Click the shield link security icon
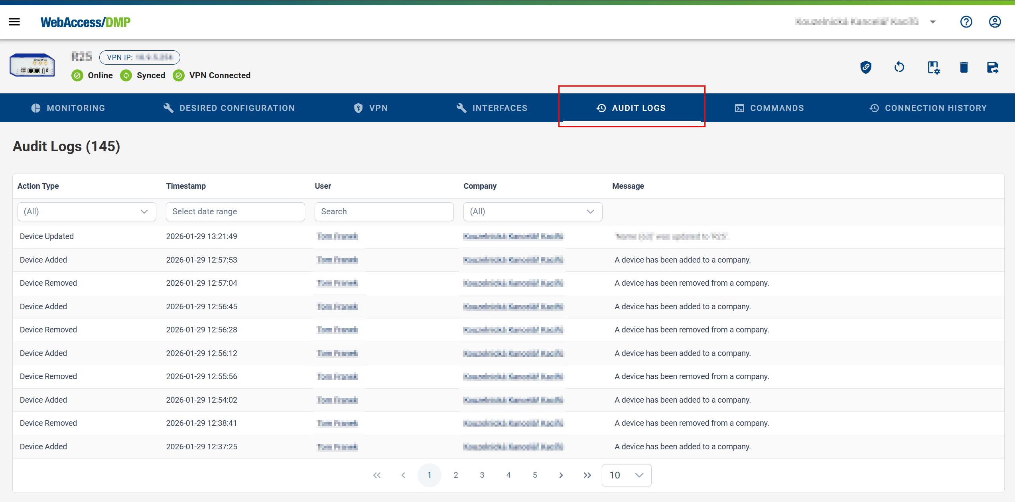The image size is (1015, 502). (x=865, y=67)
